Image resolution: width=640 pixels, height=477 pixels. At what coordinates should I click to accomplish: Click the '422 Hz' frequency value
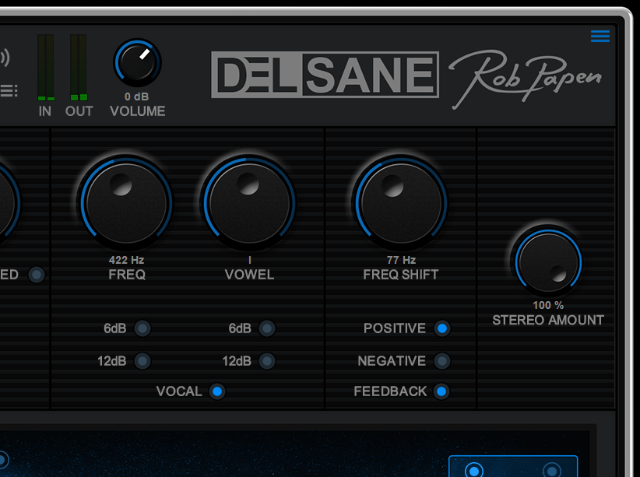point(127,260)
